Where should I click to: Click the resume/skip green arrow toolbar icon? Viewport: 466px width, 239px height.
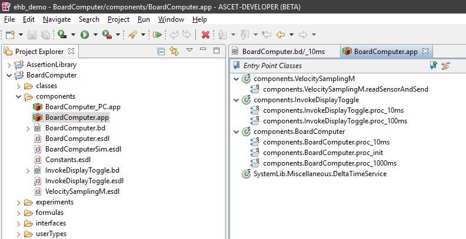click(x=157, y=35)
